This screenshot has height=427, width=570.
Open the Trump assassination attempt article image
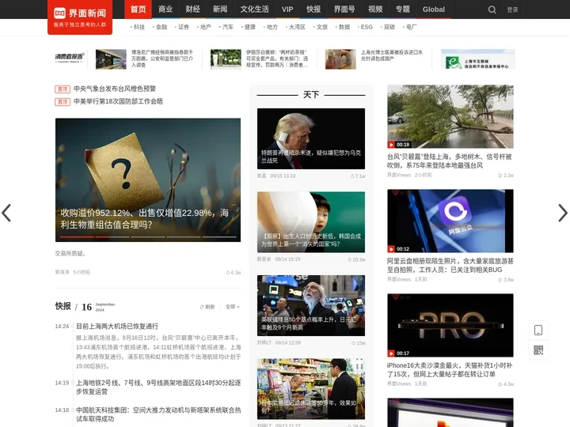(311, 138)
